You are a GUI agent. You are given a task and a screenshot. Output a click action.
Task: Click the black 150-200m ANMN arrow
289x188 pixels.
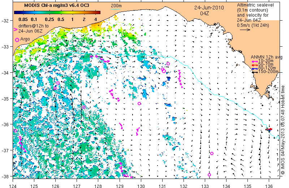coord(255,72)
